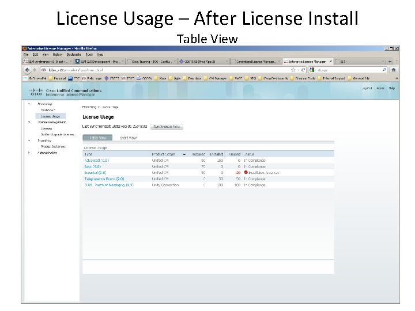The height and width of the screenshot is (311, 415).
Task: Click the Help link in page header
Action: point(392,88)
